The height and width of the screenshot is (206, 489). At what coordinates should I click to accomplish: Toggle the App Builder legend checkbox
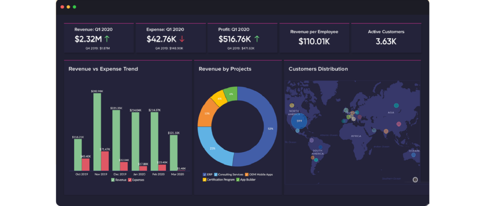238,180
